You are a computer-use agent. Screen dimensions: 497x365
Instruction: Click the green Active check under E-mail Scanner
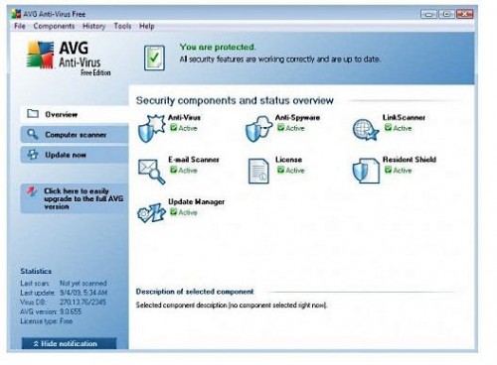pos(174,170)
